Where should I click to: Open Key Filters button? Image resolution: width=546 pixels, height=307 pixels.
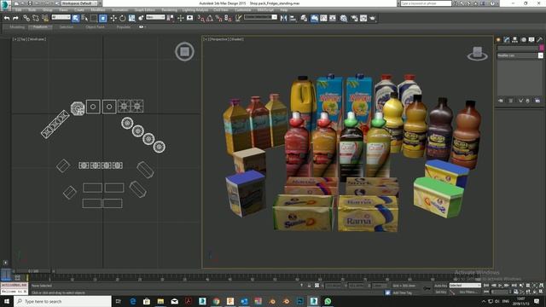click(468, 292)
